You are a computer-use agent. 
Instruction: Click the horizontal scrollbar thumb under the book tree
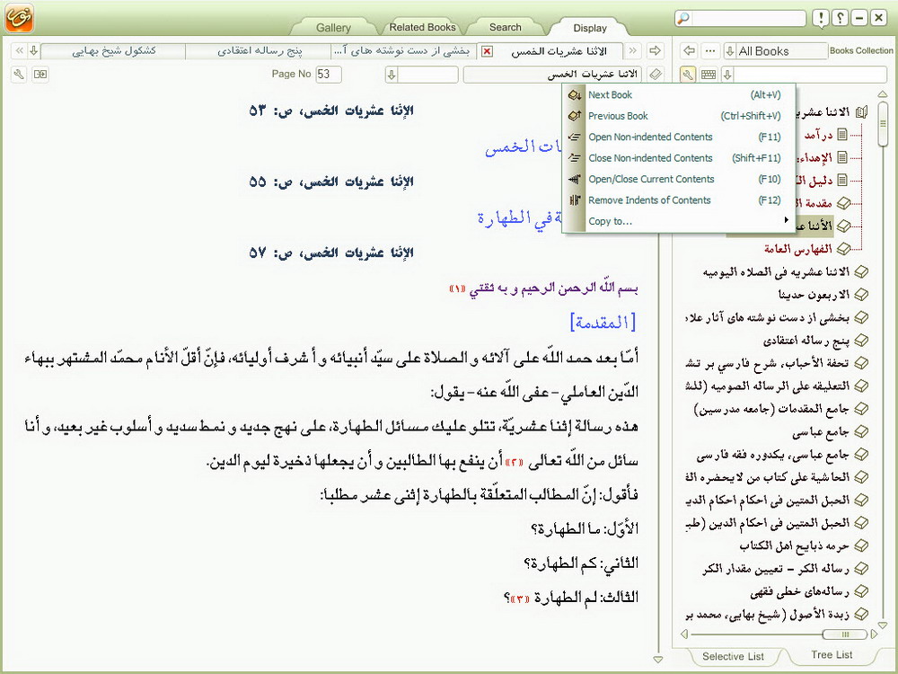pyautogui.click(x=844, y=634)
